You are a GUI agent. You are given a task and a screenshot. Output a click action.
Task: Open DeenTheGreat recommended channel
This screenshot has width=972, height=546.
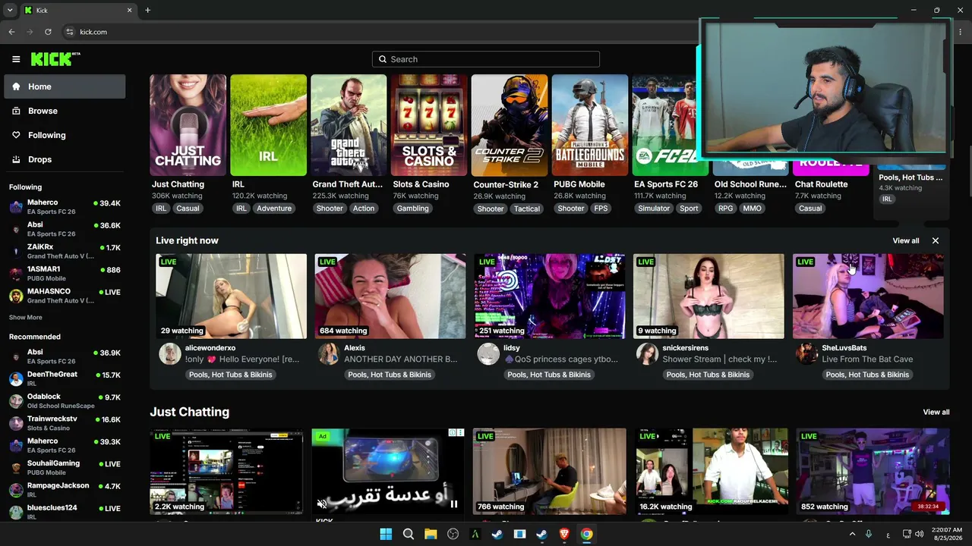pyautogui.click(x=65, y=378)
